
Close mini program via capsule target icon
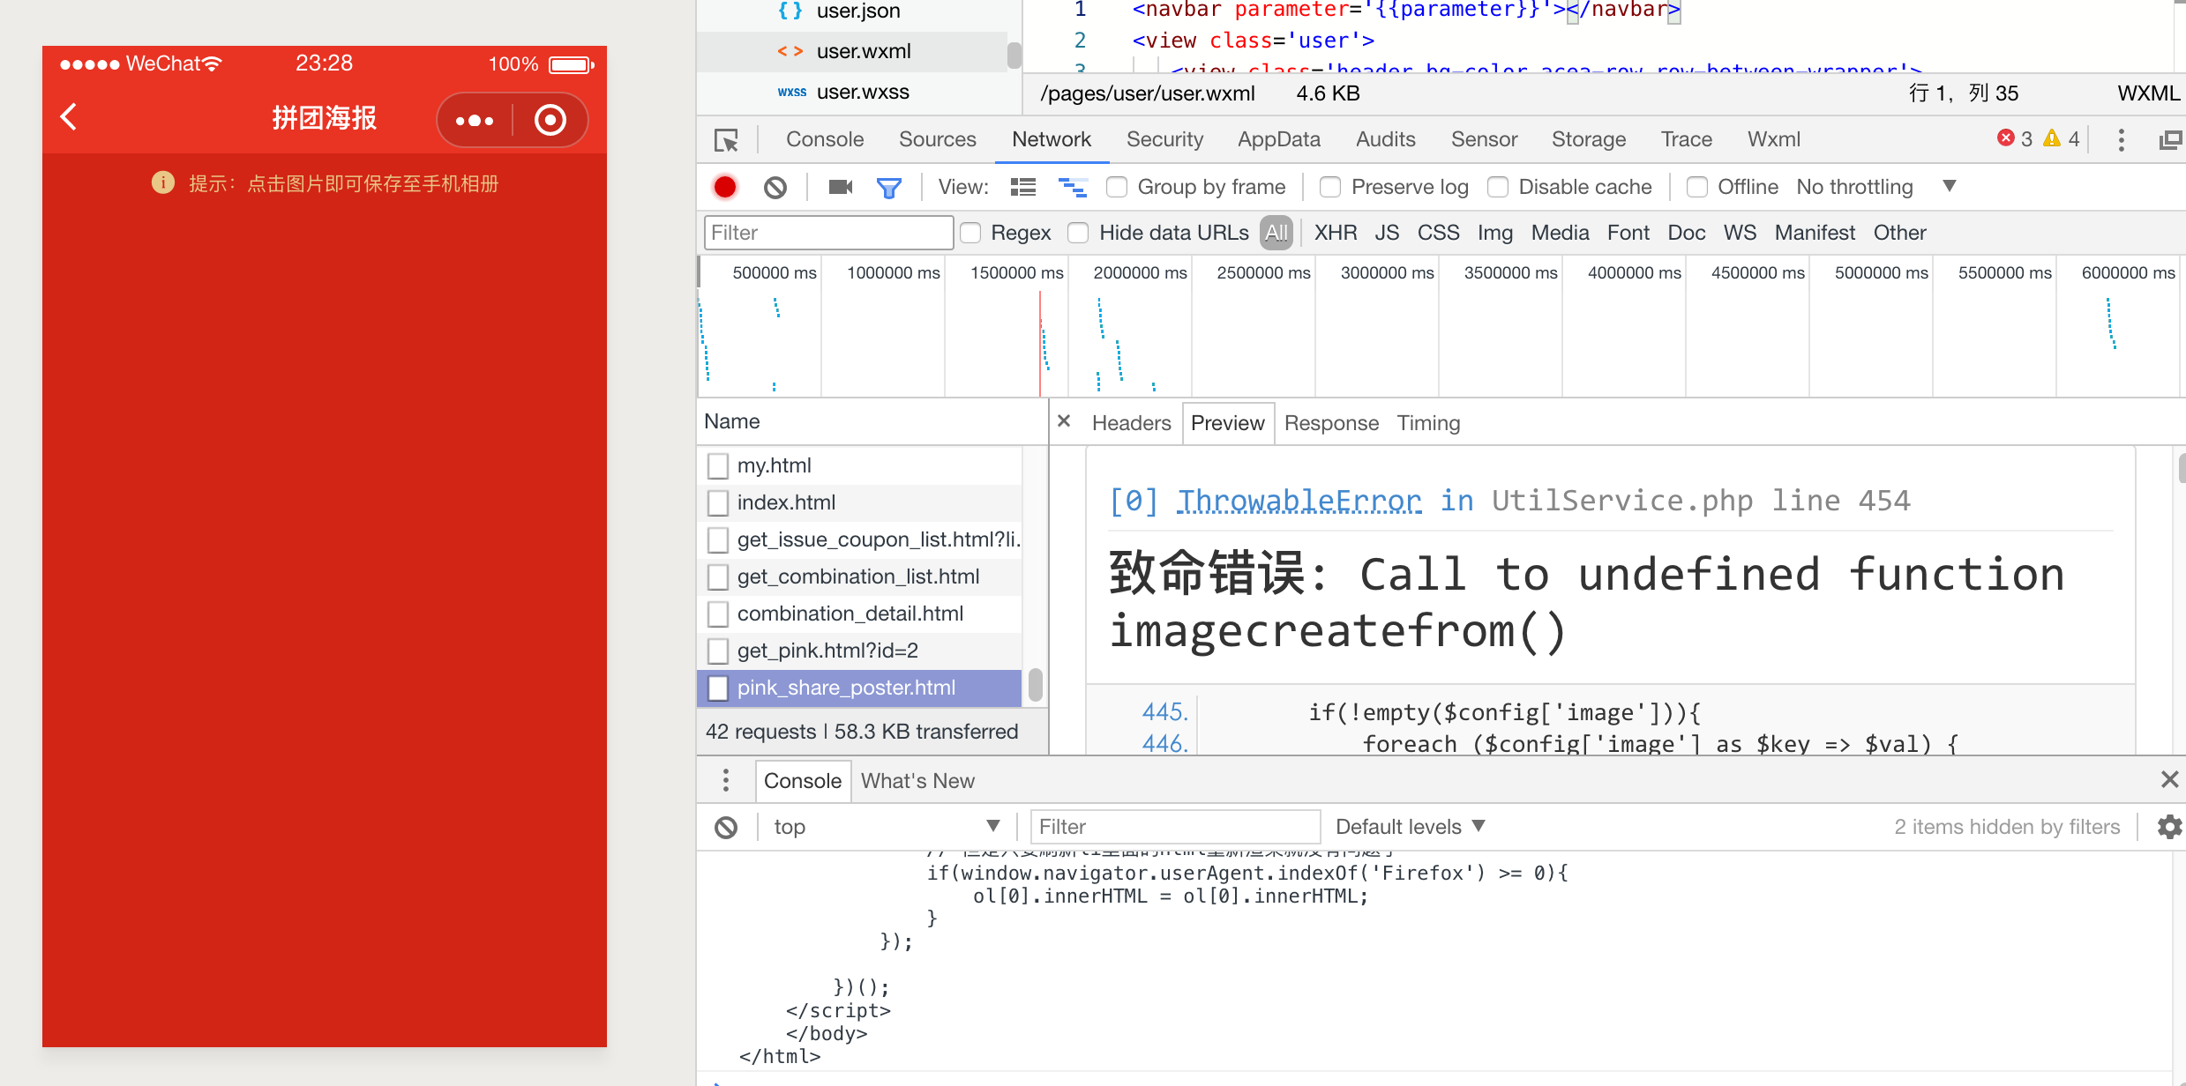tap(550, 120)
